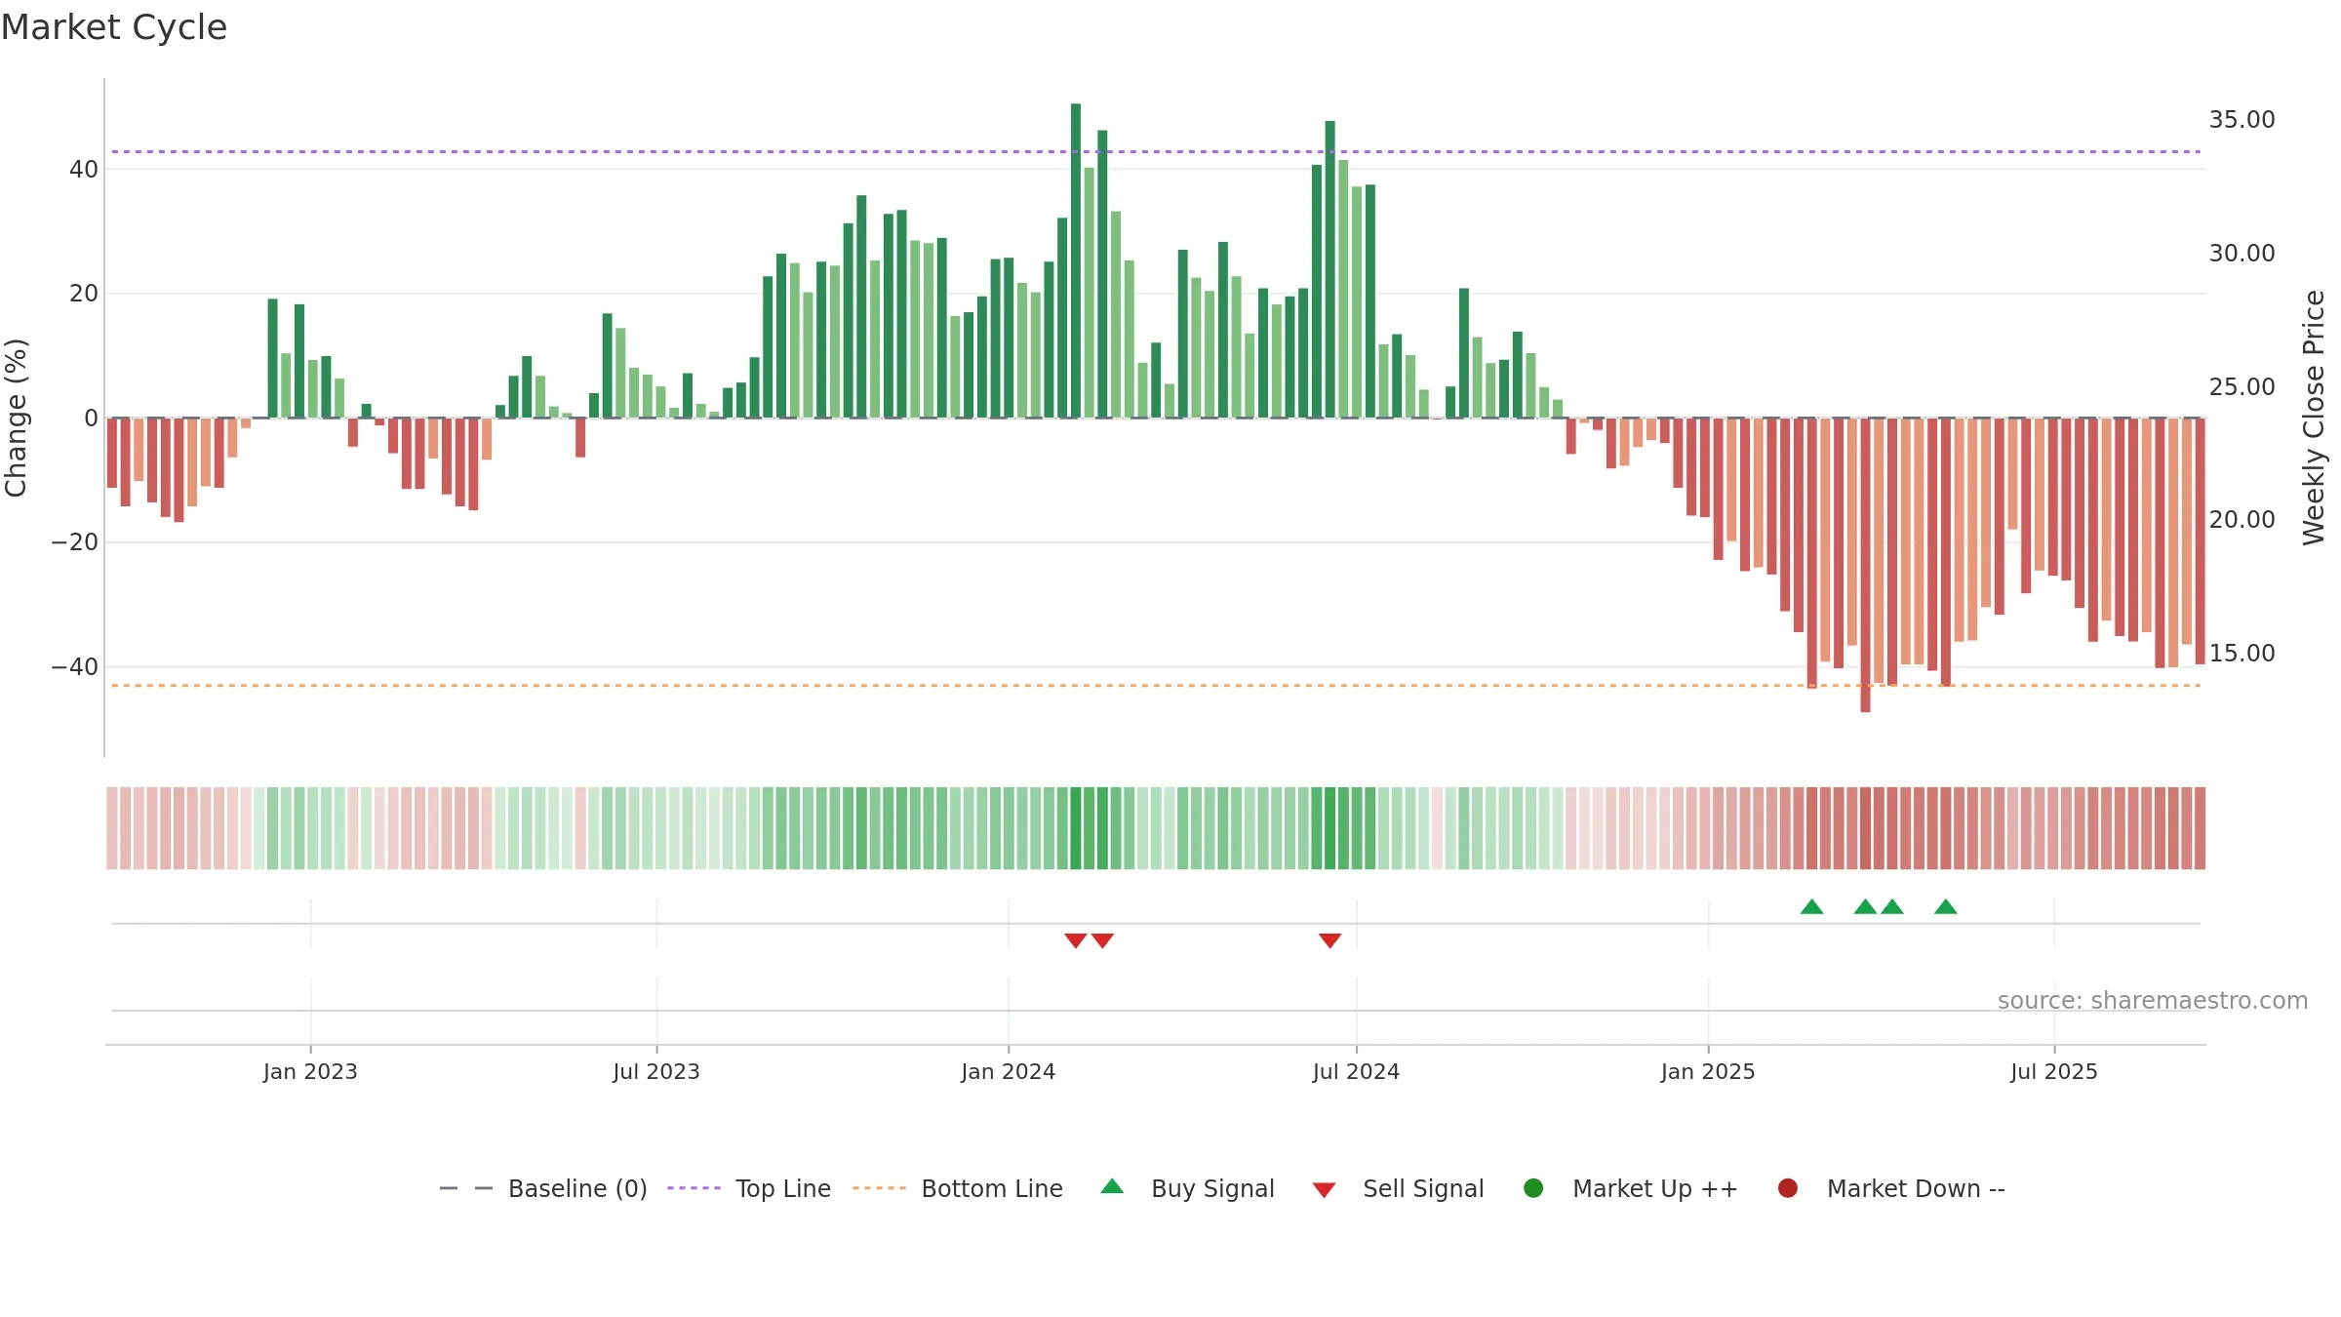The width and height of the screenshot is (2341, 1317).
Task: Select the sell signal triangle just before Jul 2024
Action: click(x=1329, y=940)
